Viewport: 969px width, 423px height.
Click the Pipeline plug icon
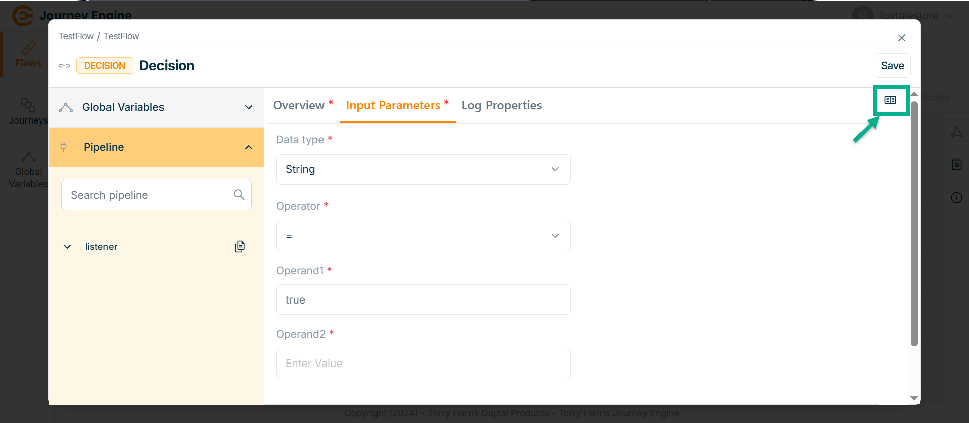[x=64, y=147]
